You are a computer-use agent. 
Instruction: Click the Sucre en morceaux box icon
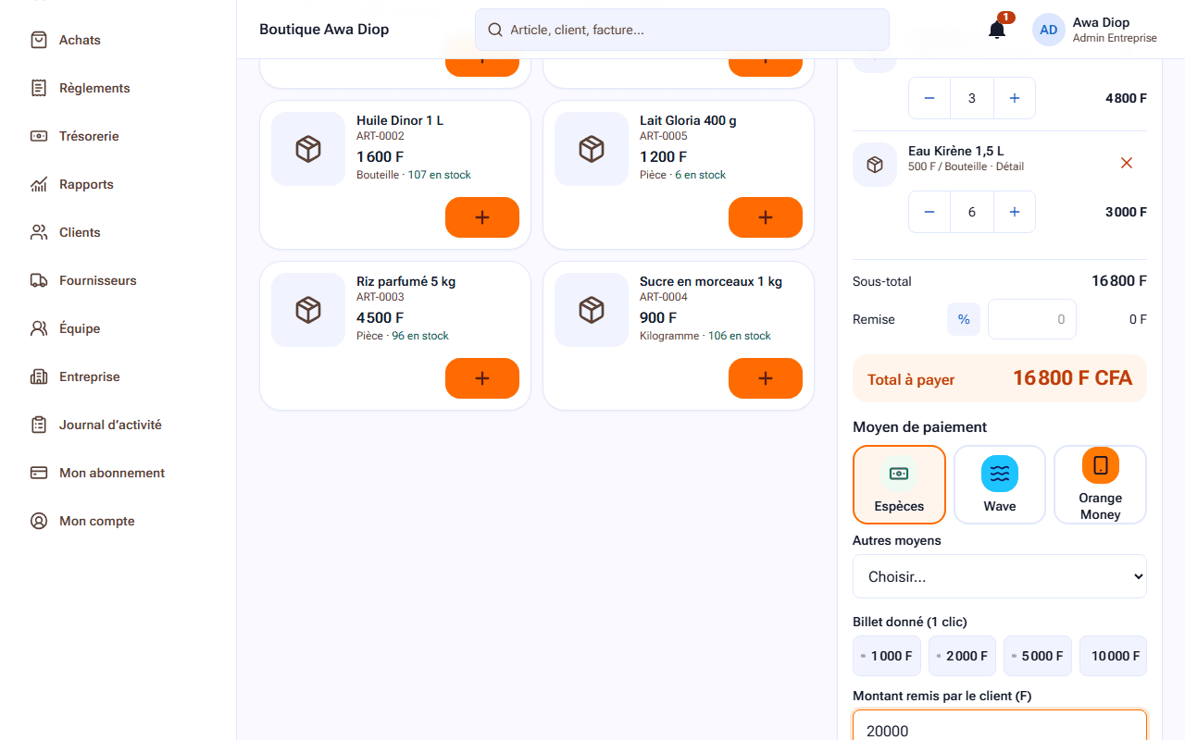(592, 310)
